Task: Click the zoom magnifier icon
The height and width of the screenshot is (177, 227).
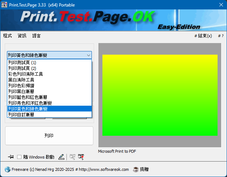Action: click(x=73, y=157)
